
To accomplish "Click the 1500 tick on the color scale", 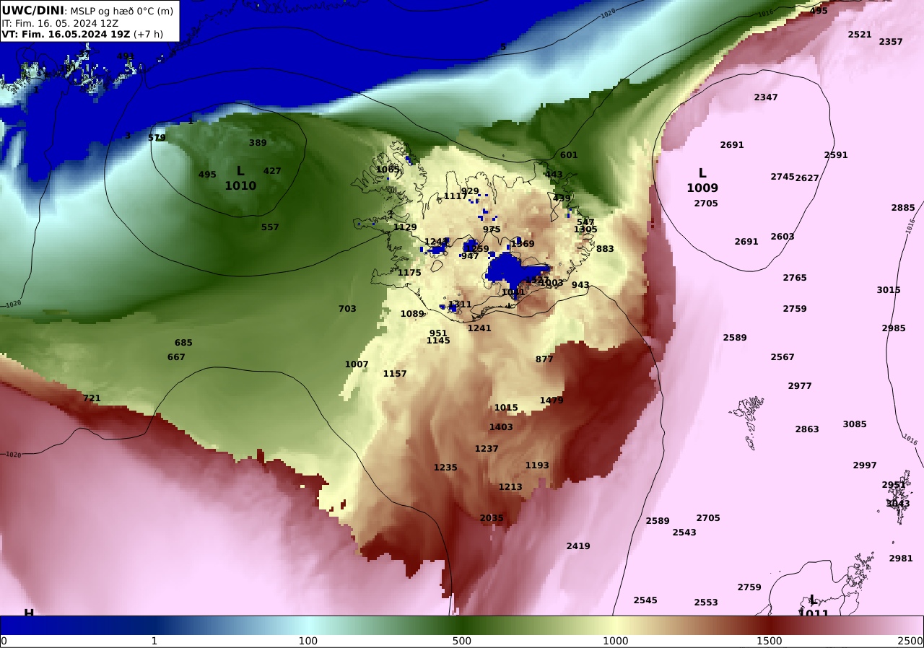I will (770, 641).
